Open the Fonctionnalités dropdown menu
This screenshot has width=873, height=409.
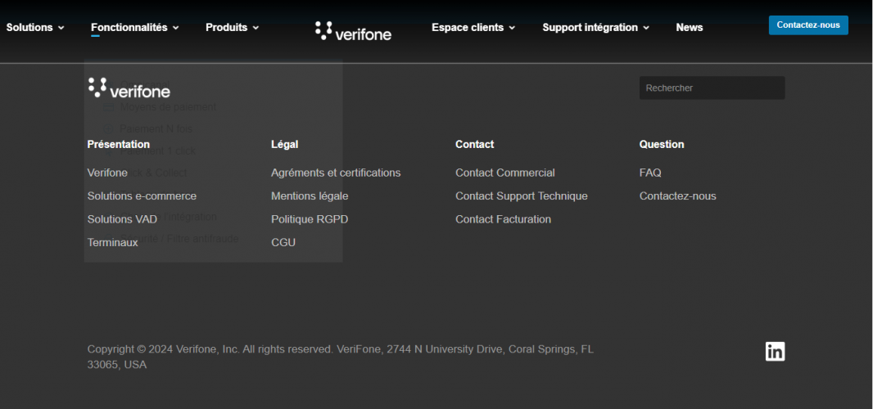(x=135, y=28)
